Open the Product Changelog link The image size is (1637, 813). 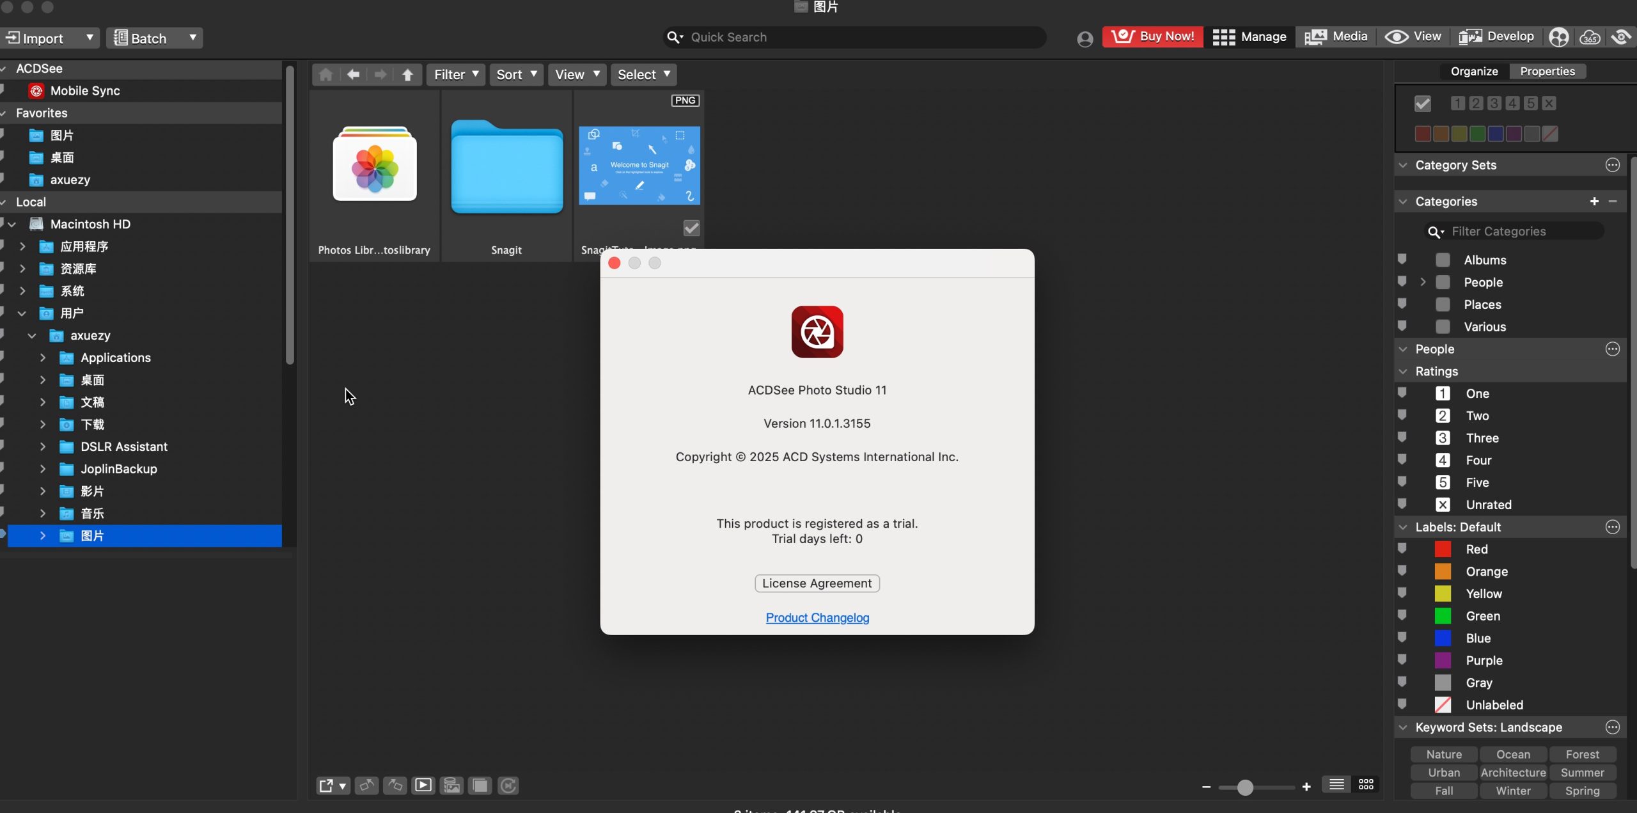[x=817, y=618]
